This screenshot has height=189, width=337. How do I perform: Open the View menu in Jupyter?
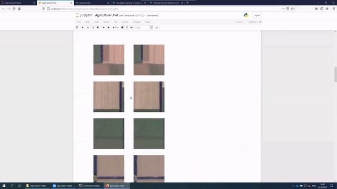96,22
